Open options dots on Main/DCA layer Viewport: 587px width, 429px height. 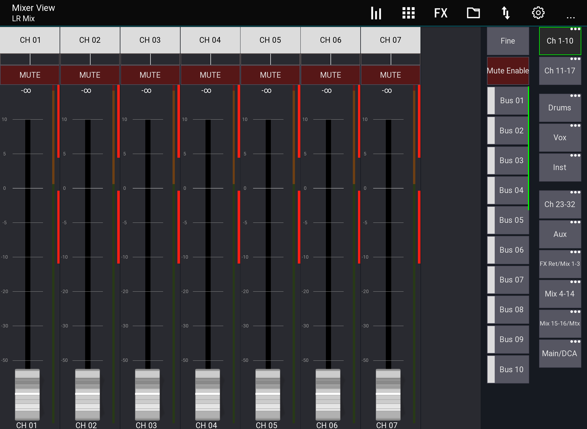click(x=575, y=342)
